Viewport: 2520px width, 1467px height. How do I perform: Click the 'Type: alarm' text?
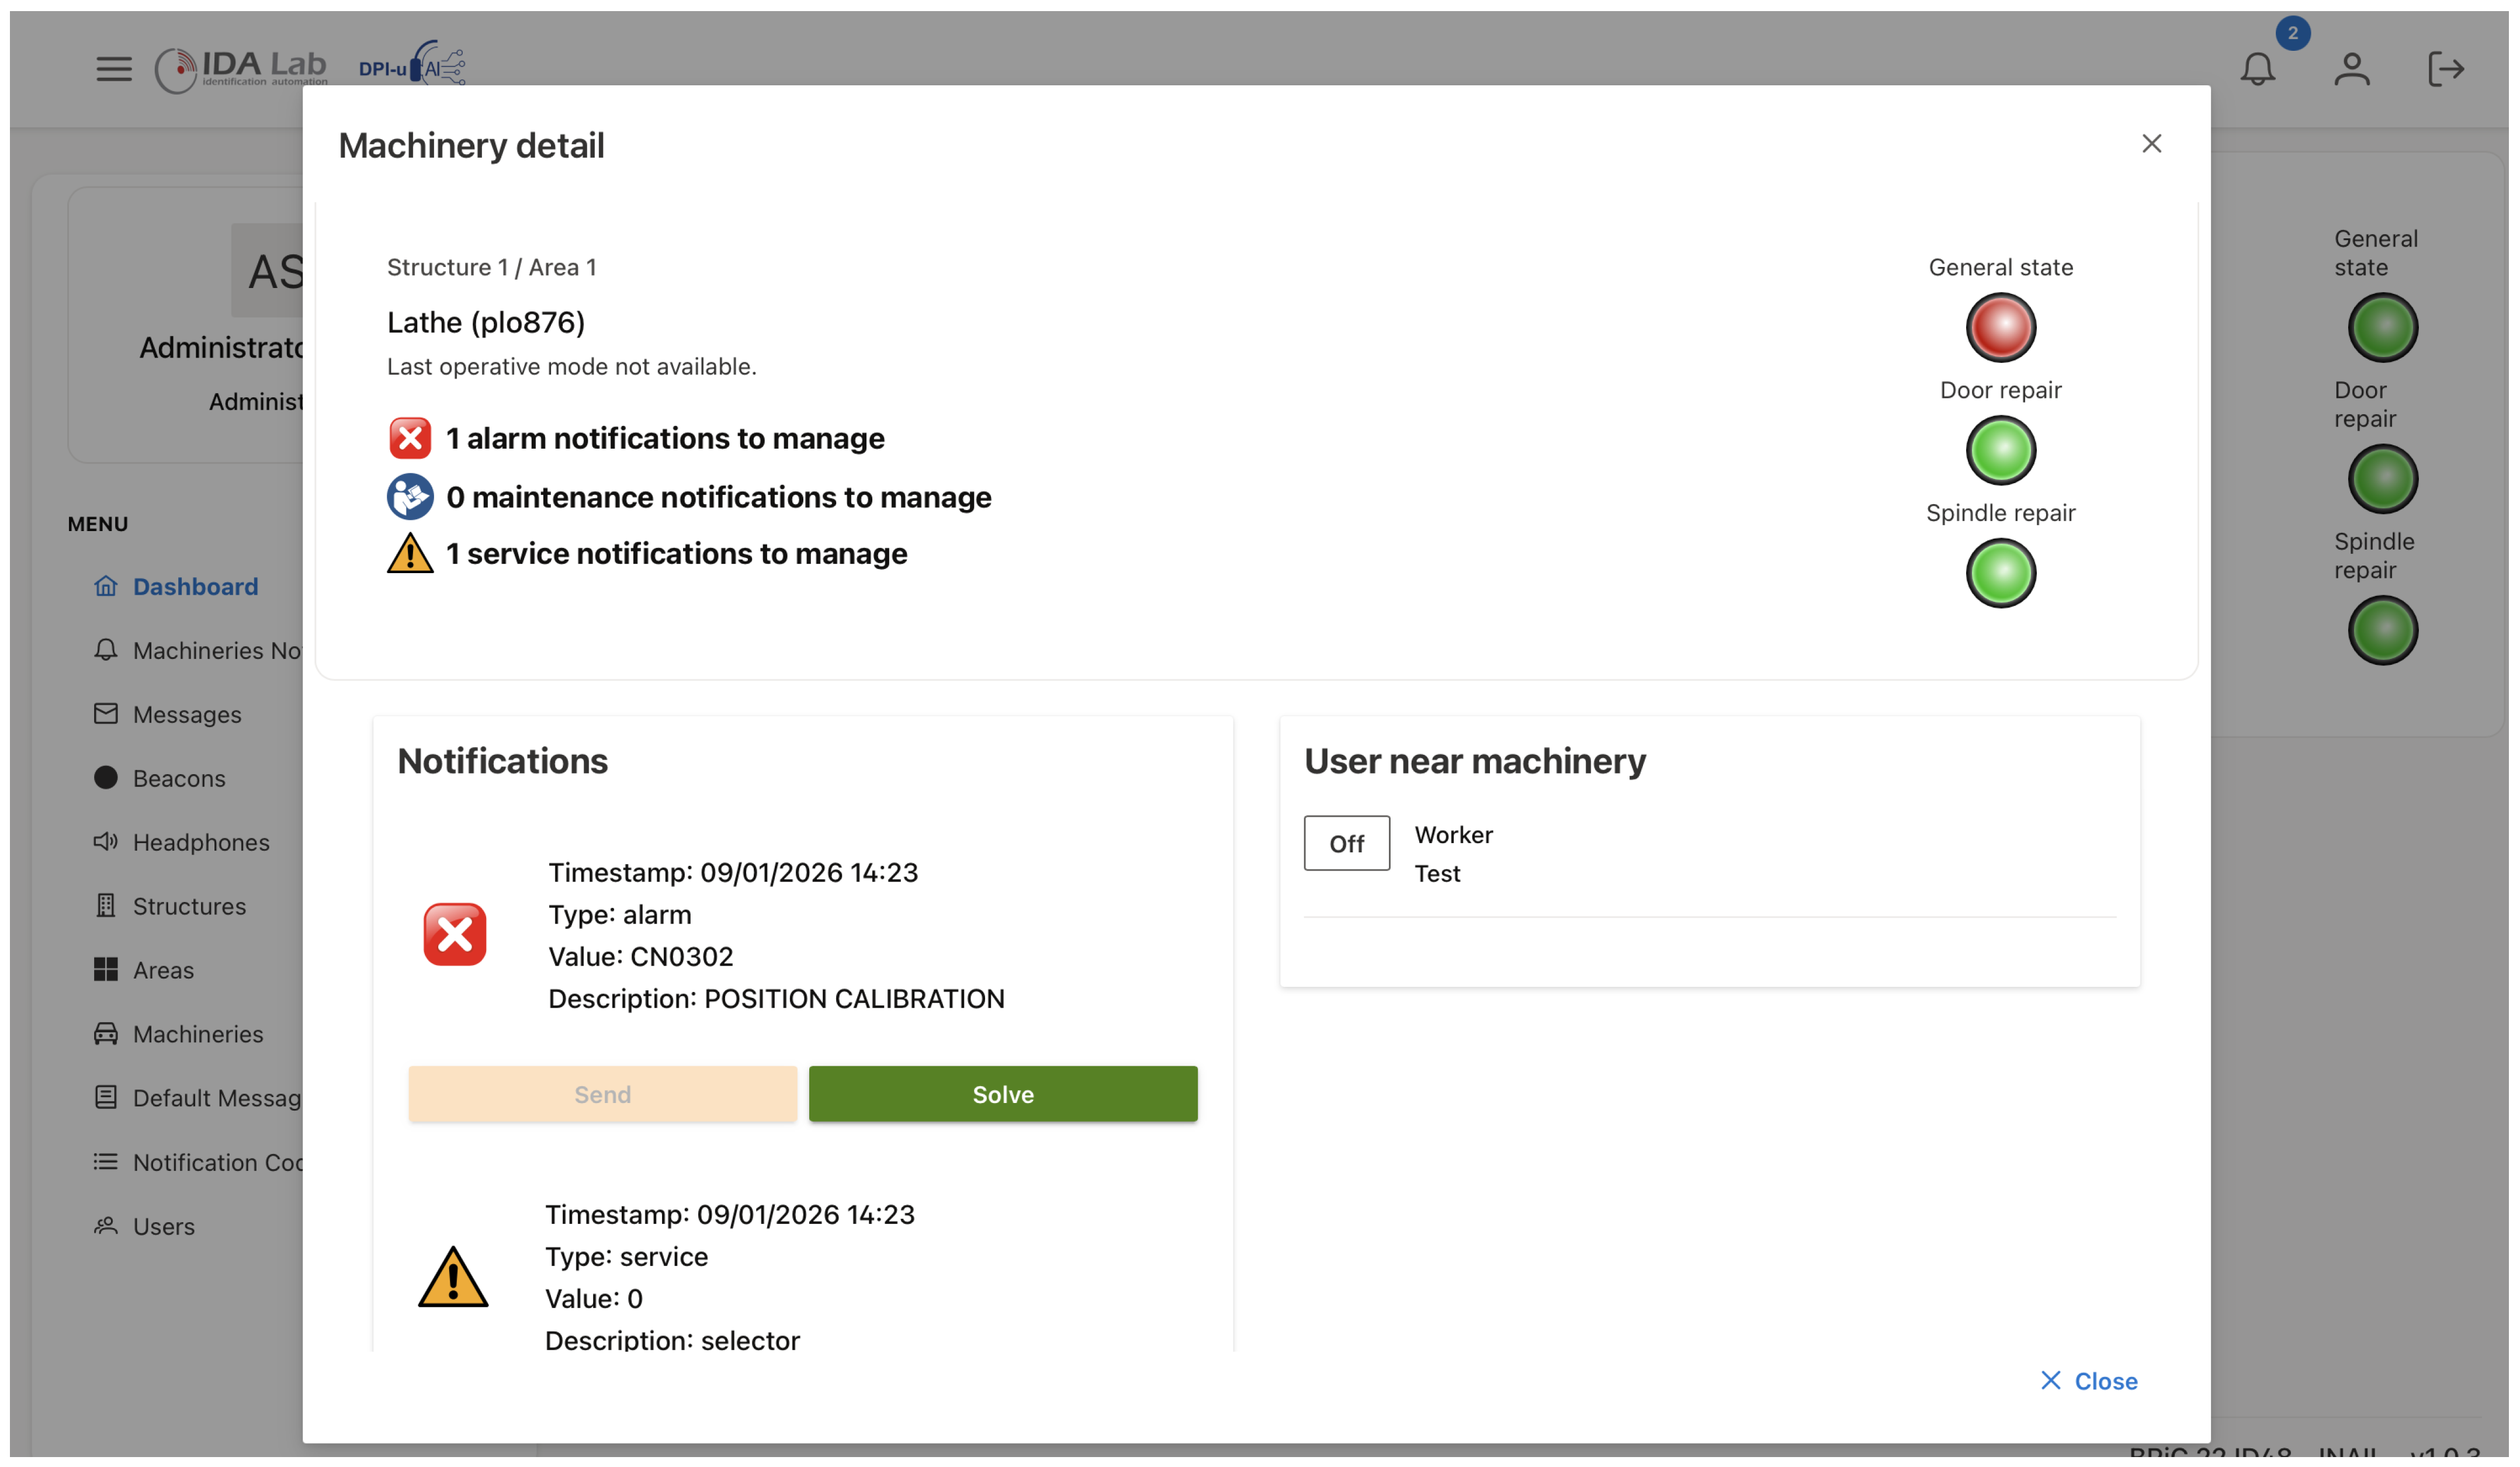tap(619, 915)
